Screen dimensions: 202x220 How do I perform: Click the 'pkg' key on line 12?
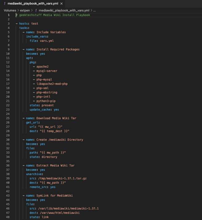[x=32, y=62]
